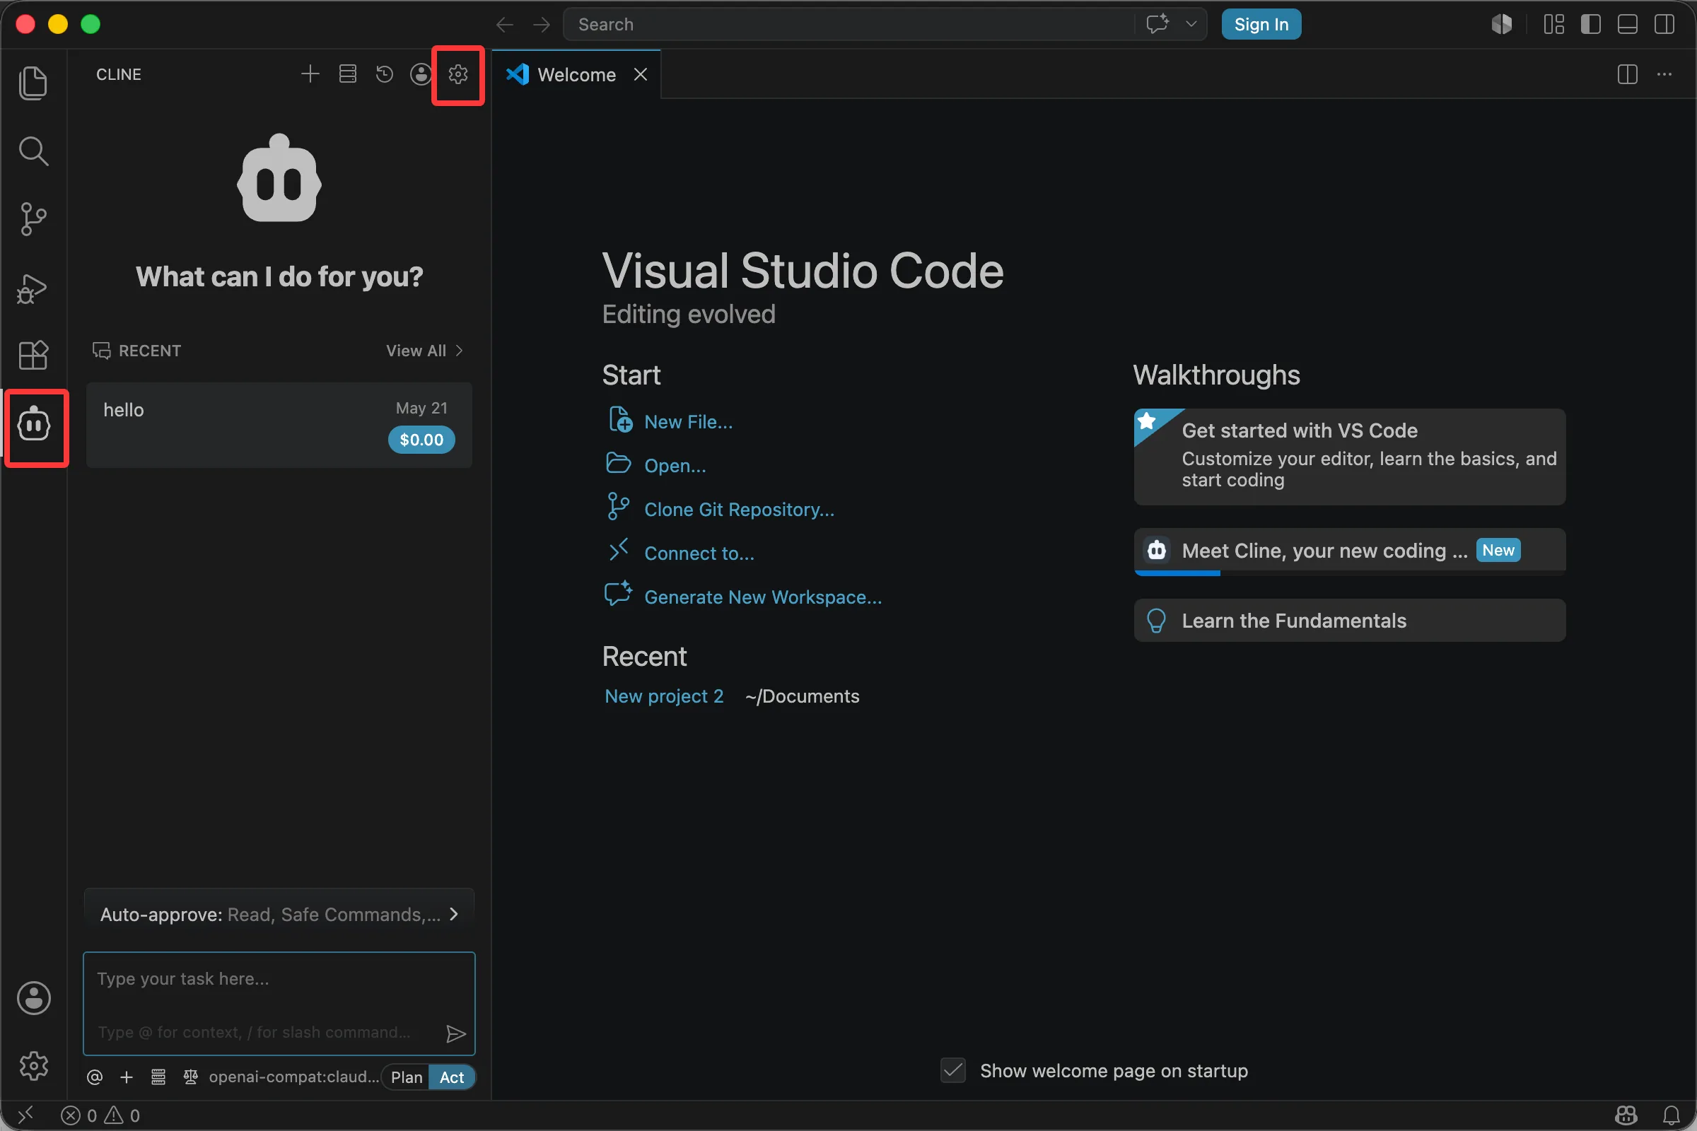The image size is (1697, 1131).
Task: Close the Welcome tab
Action: [x=640, y=74]
